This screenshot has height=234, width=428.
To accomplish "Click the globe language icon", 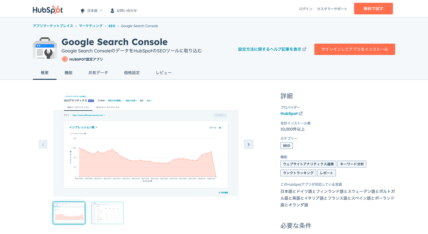I will (x=83, y=11).
